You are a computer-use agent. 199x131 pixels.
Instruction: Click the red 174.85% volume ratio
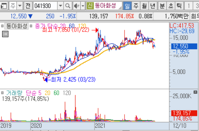[125, 16]
